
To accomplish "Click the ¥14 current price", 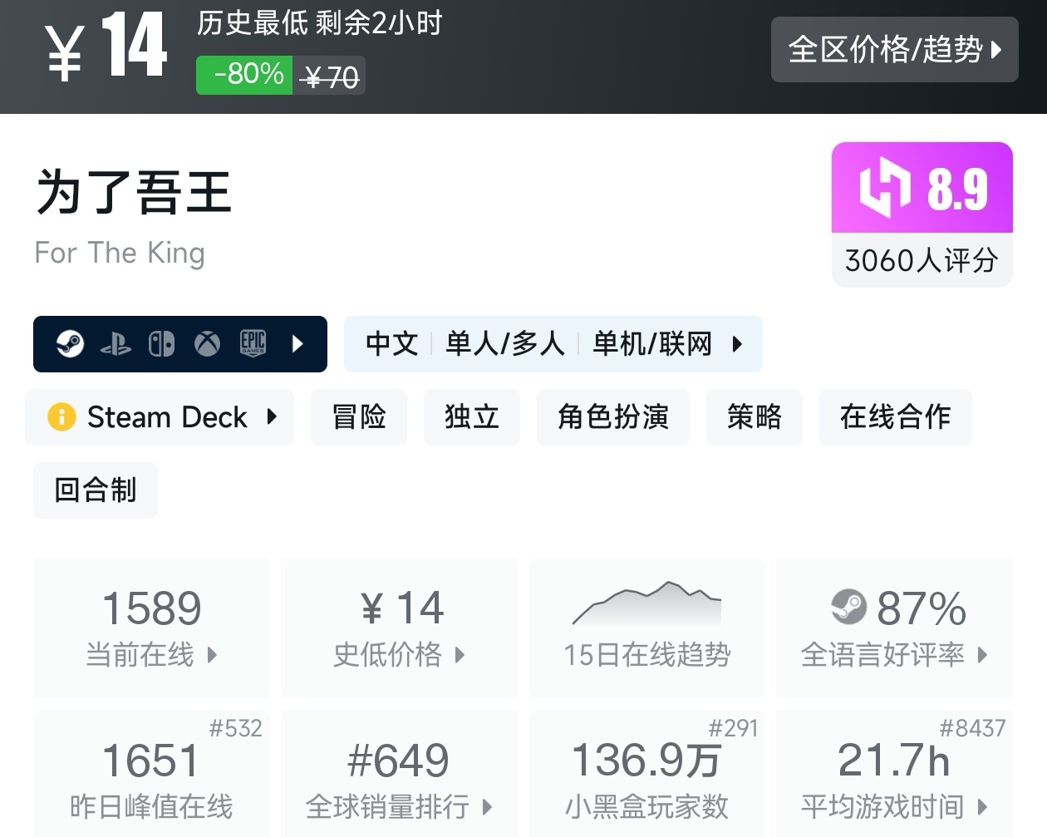I will 106,47.
